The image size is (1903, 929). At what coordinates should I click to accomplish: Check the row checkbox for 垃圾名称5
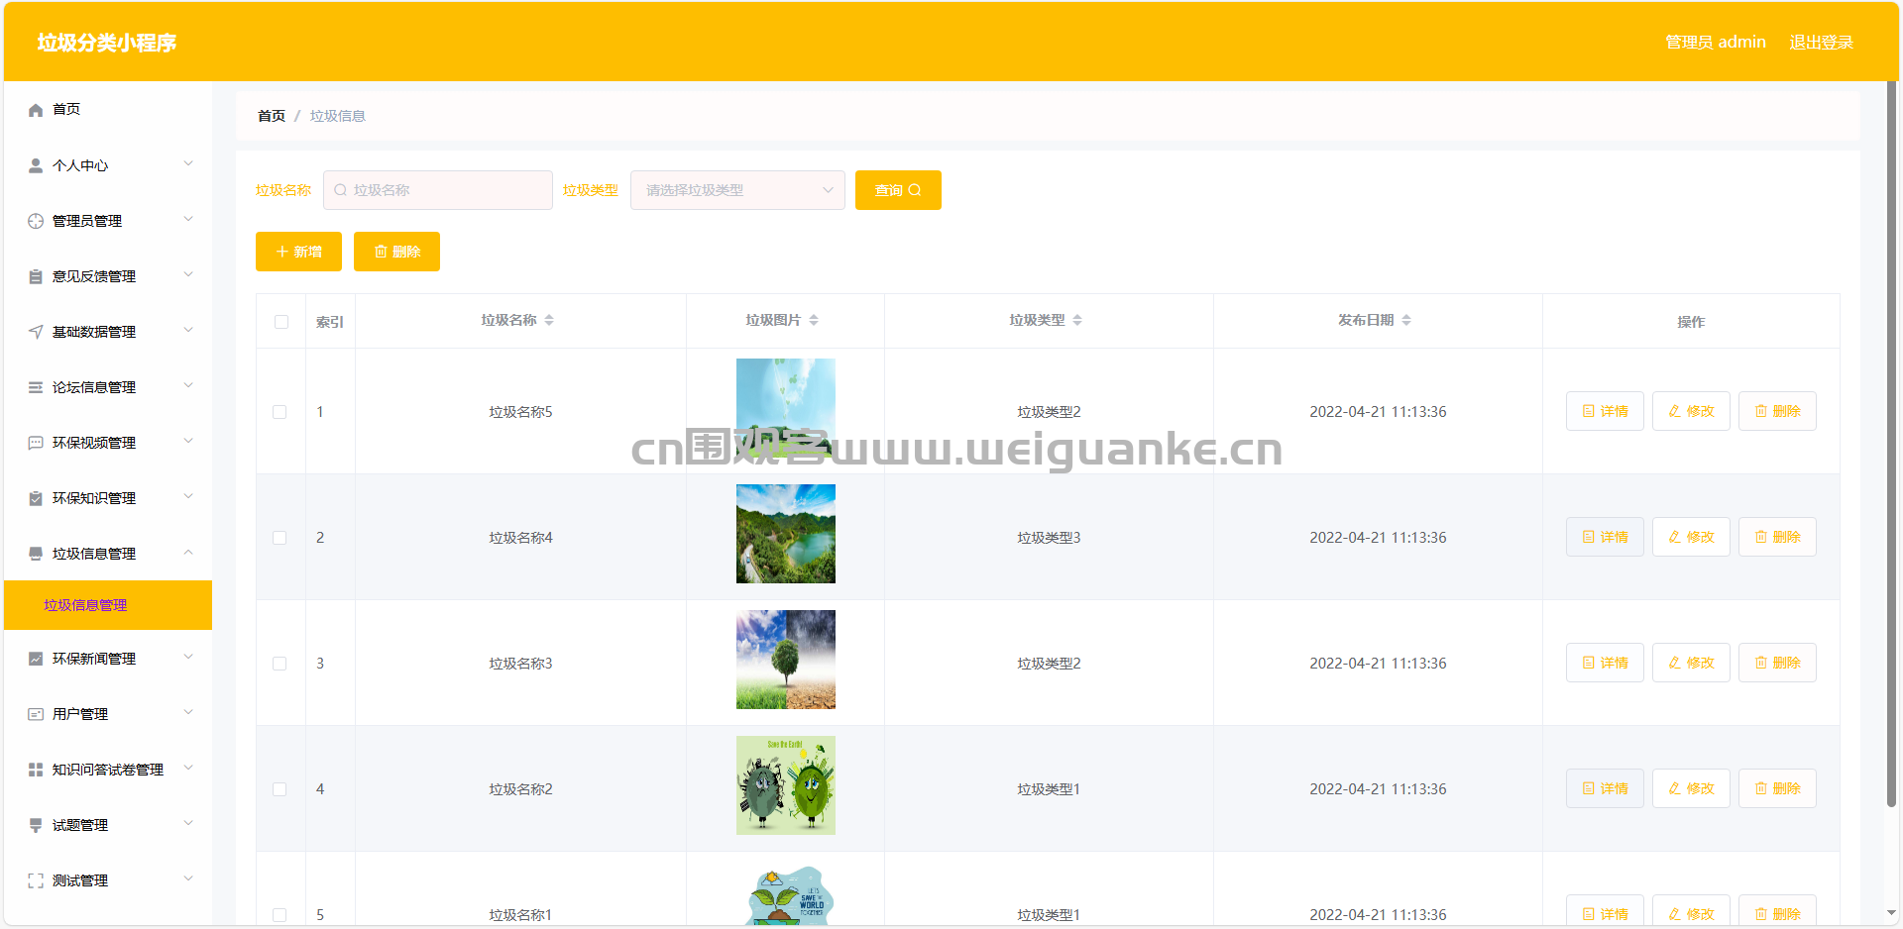tap(280, 412)
